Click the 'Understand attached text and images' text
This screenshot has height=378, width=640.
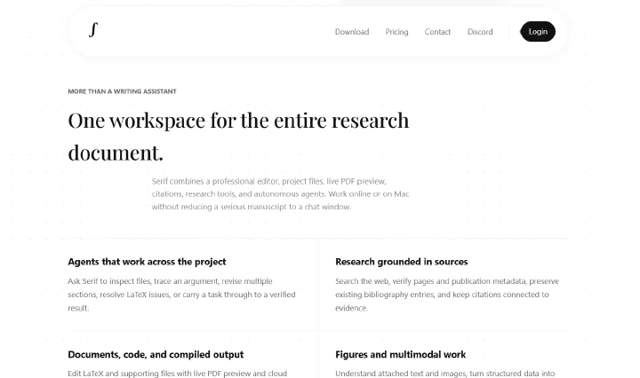(x=445, y=374)
